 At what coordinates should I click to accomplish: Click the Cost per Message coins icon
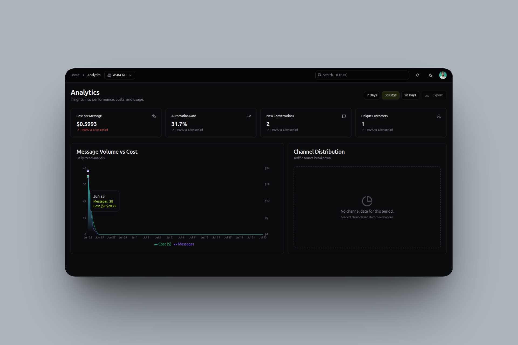[154, 116]
